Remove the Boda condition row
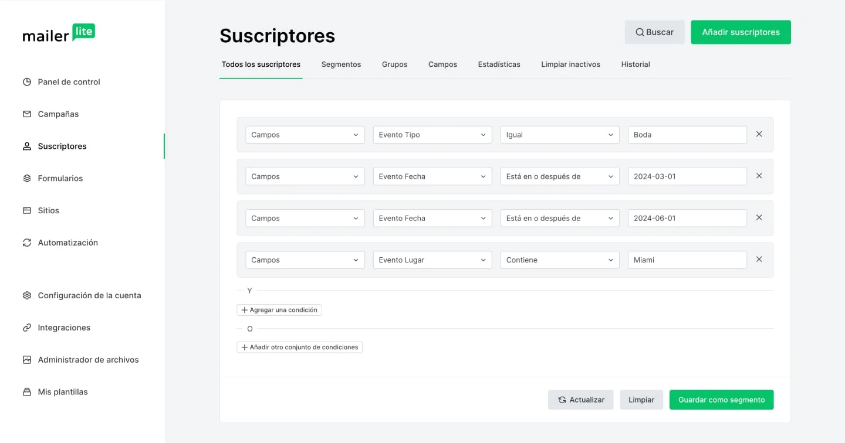 click(x=759, y=134)
